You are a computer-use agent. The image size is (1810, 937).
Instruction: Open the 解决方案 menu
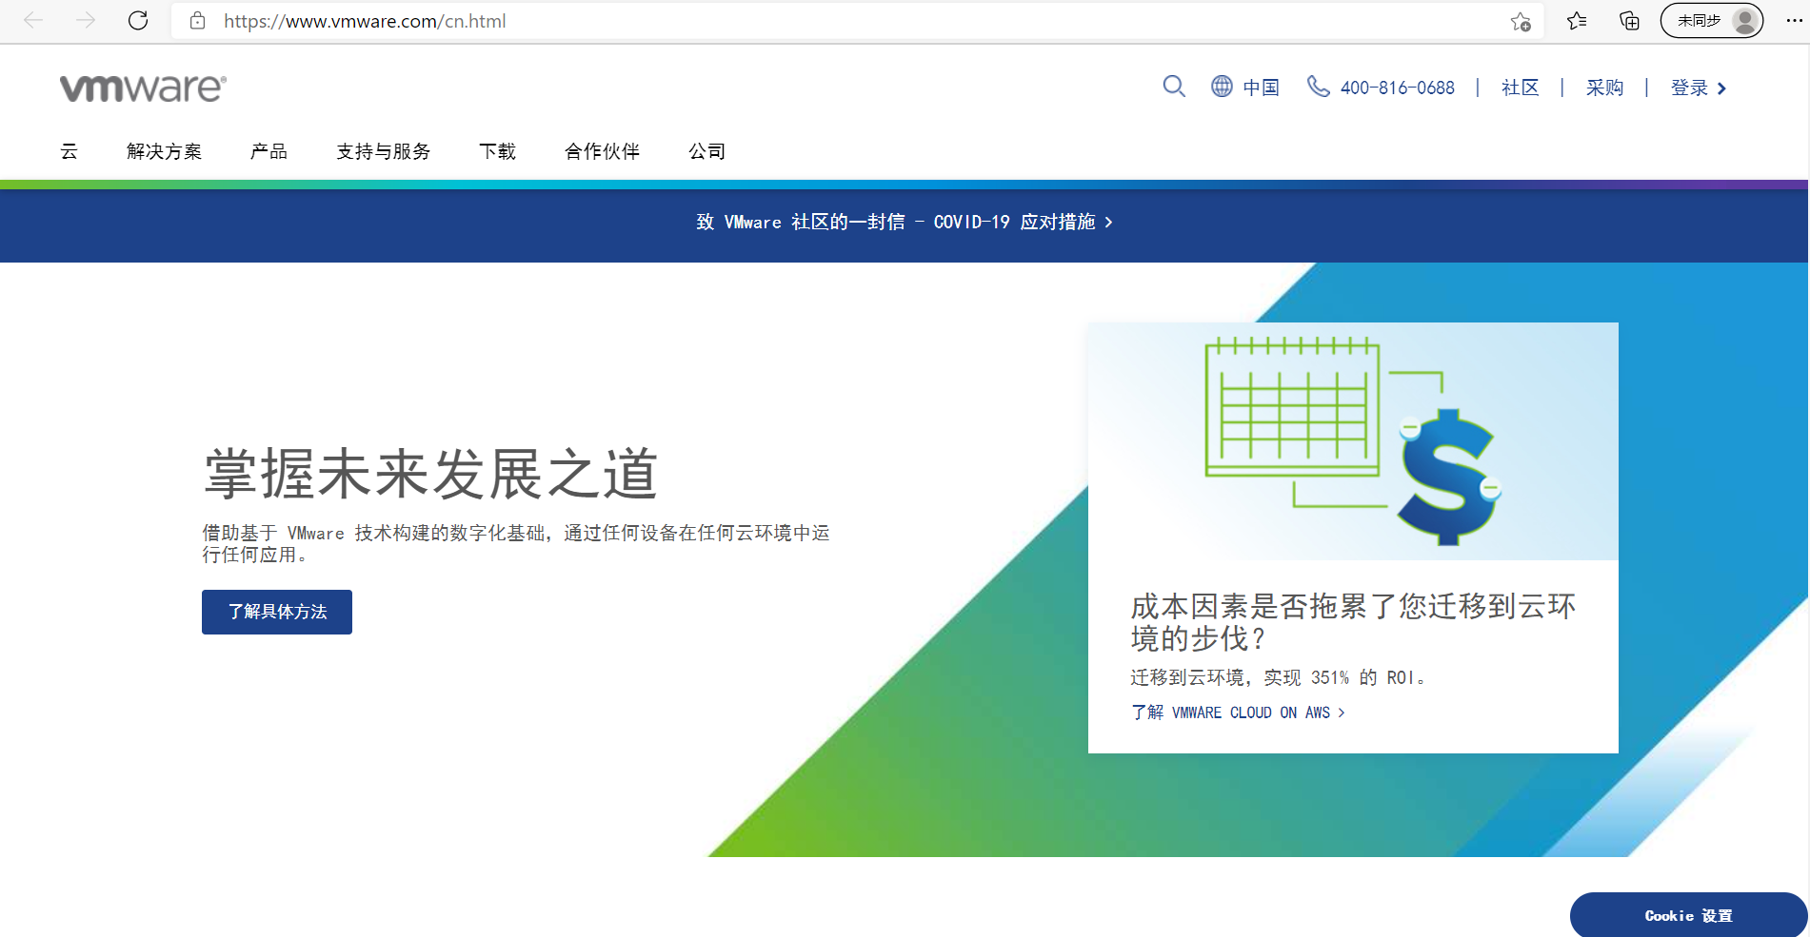tap(163, 150)
